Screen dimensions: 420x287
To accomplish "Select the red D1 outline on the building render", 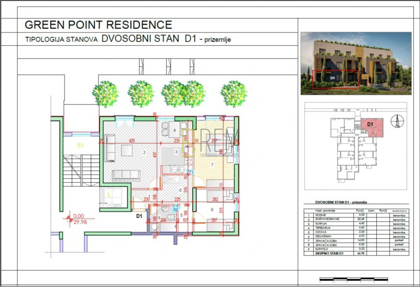I will point(336,79).
